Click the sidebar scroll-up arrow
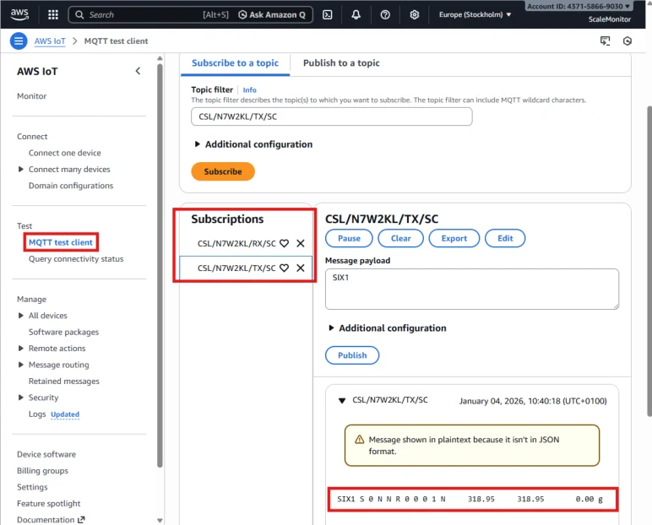Screen dimensions: 652x525 click(x=160, y=58)
